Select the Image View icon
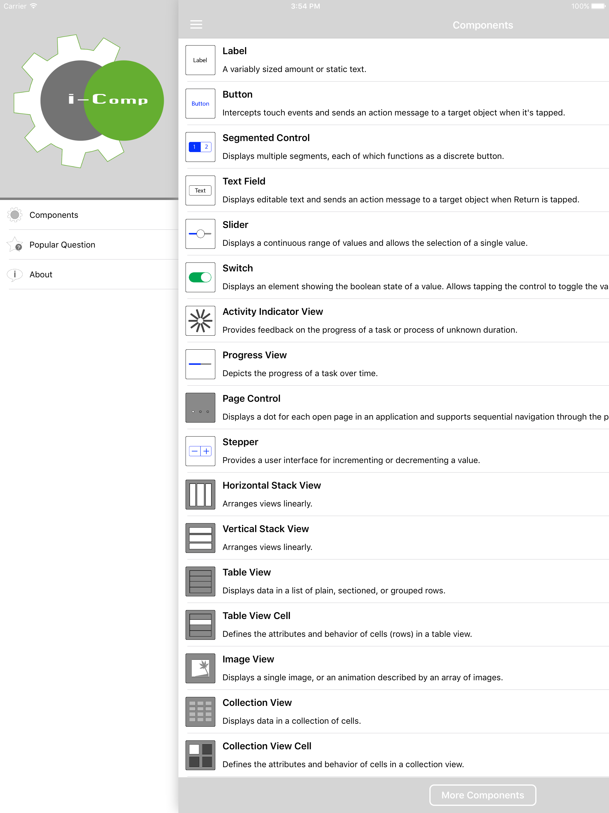Viewport: 609px width, 813px height. coord(200,668)
